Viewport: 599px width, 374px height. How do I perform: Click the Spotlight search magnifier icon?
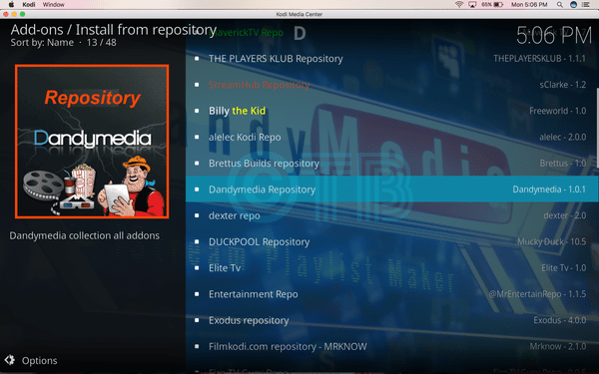click(560, 5)
